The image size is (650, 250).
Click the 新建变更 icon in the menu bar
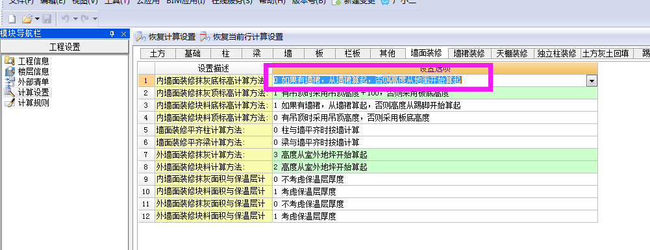(336, 3)
